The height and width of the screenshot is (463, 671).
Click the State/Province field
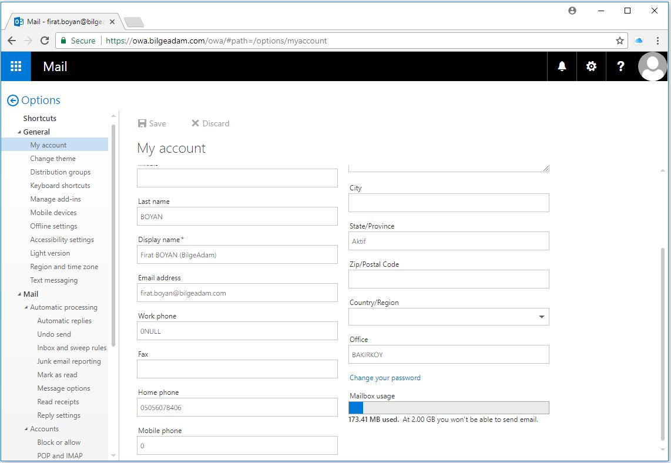point(448,241)
